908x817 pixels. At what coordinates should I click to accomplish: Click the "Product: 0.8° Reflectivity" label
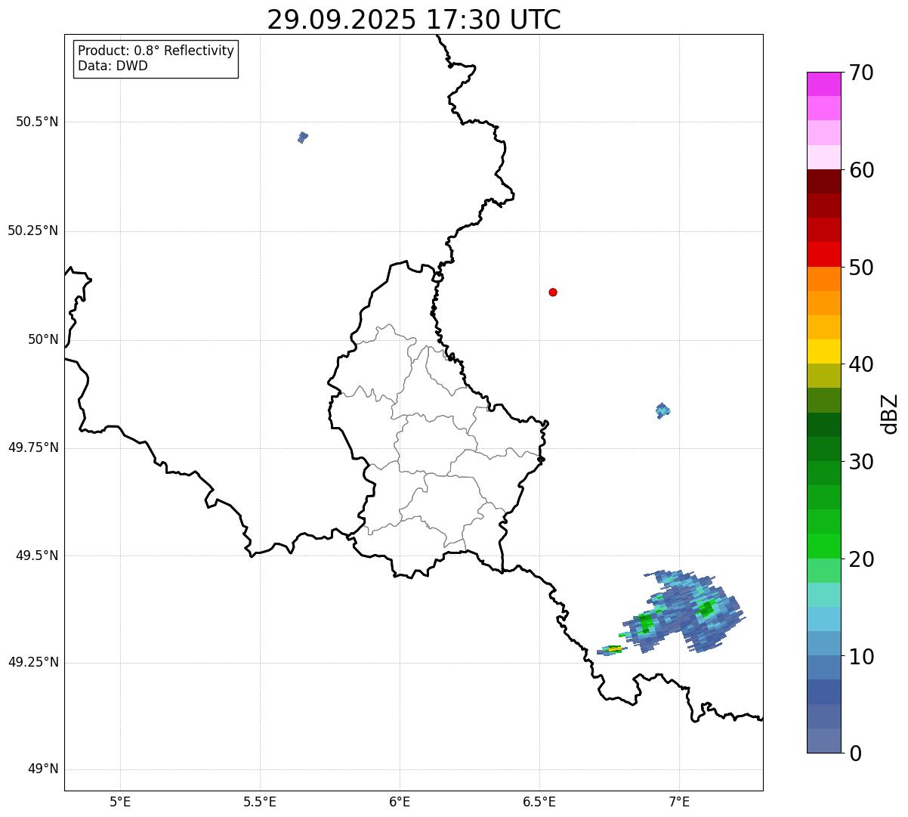coord(156,51)
